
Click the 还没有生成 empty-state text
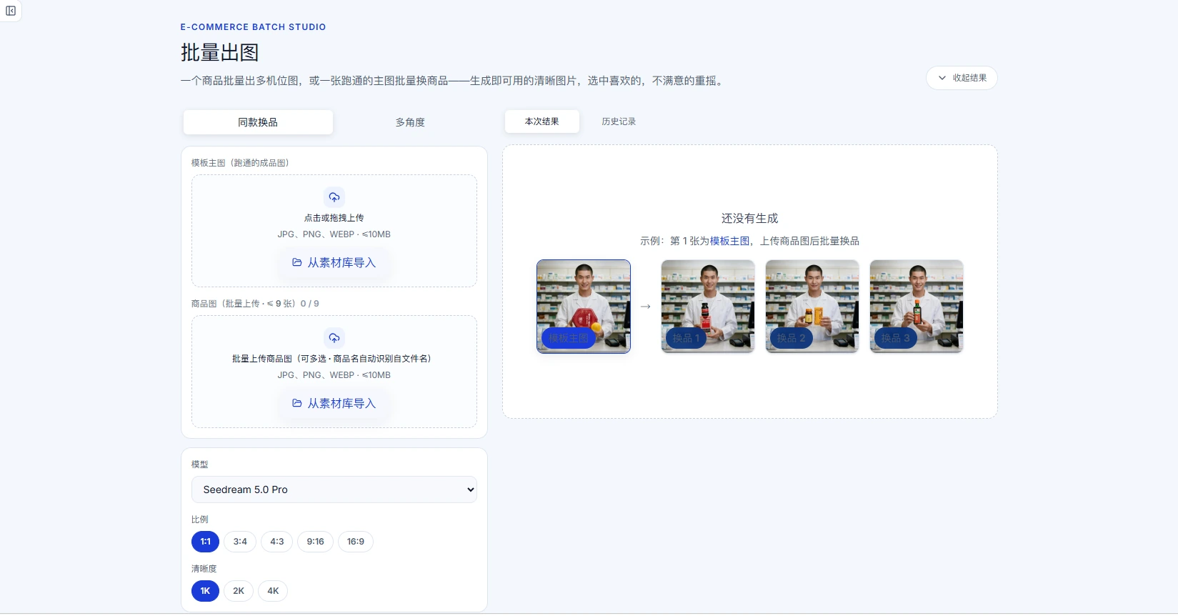pos(749,219)
